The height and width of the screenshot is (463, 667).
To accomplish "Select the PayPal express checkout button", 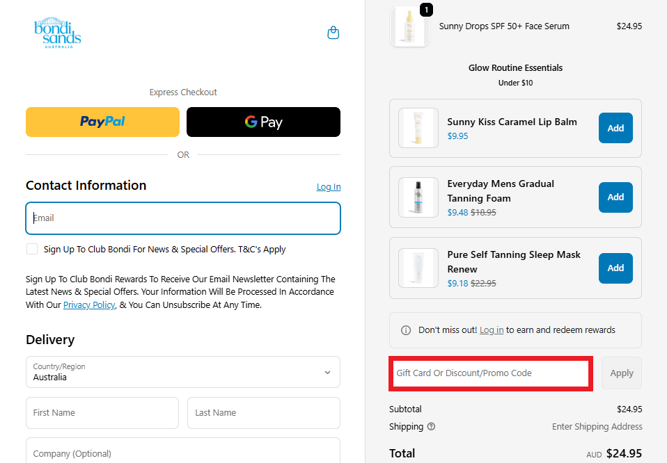I will (x=102, y=122).
